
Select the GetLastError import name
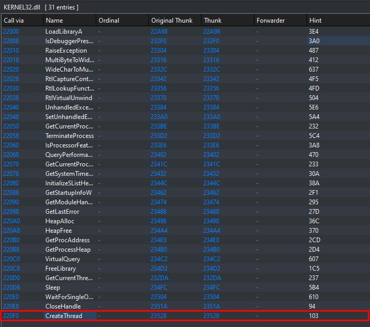(x=62, y=212)
